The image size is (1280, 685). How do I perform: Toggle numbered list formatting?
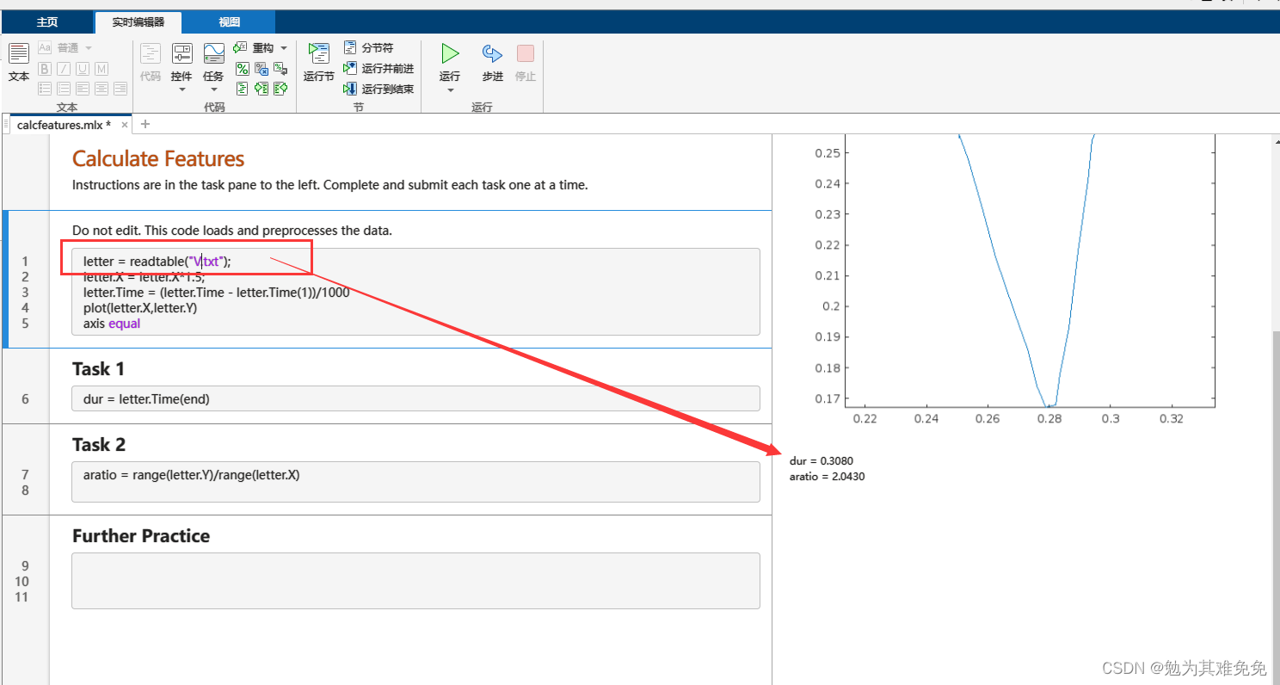tap(64, 88)
